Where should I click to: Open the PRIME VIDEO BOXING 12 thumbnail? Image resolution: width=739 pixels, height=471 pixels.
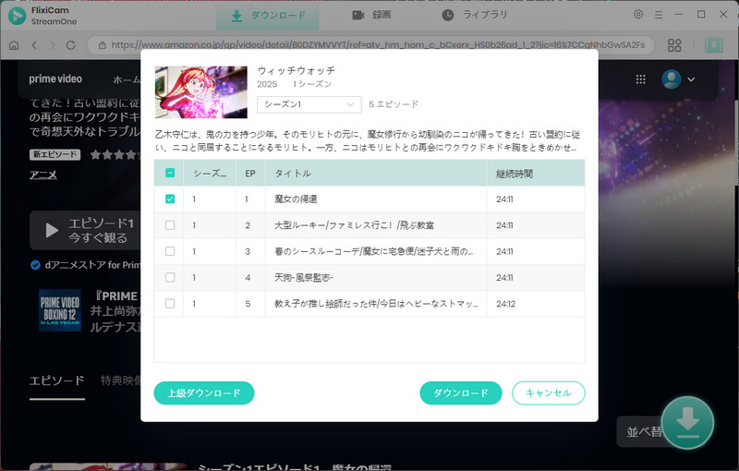click(x=60, y=310)
